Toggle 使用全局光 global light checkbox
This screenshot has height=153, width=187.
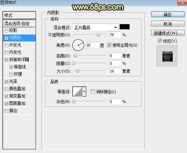[x=109, y=45]
